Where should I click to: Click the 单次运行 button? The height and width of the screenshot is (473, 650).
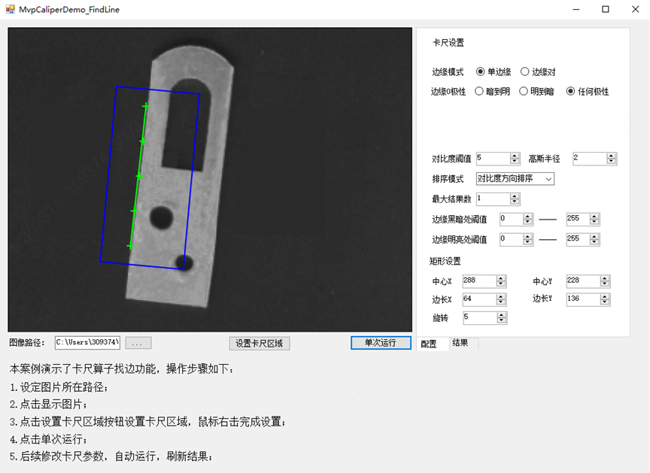[x=381, y=343]
